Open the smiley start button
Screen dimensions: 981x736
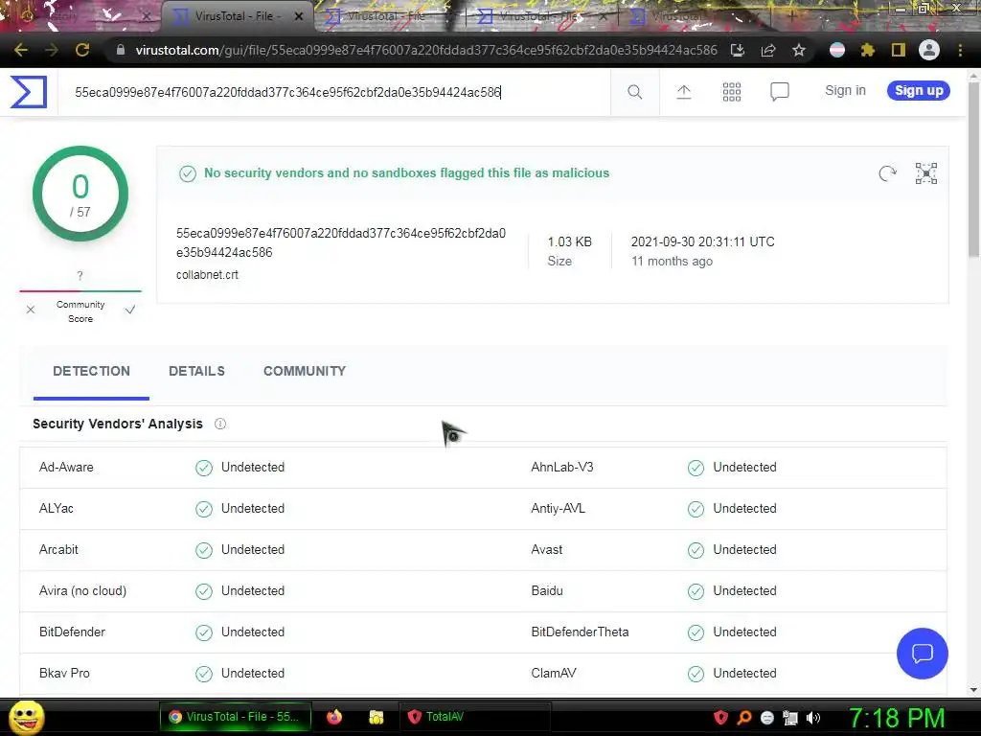(x=26, y=717)
